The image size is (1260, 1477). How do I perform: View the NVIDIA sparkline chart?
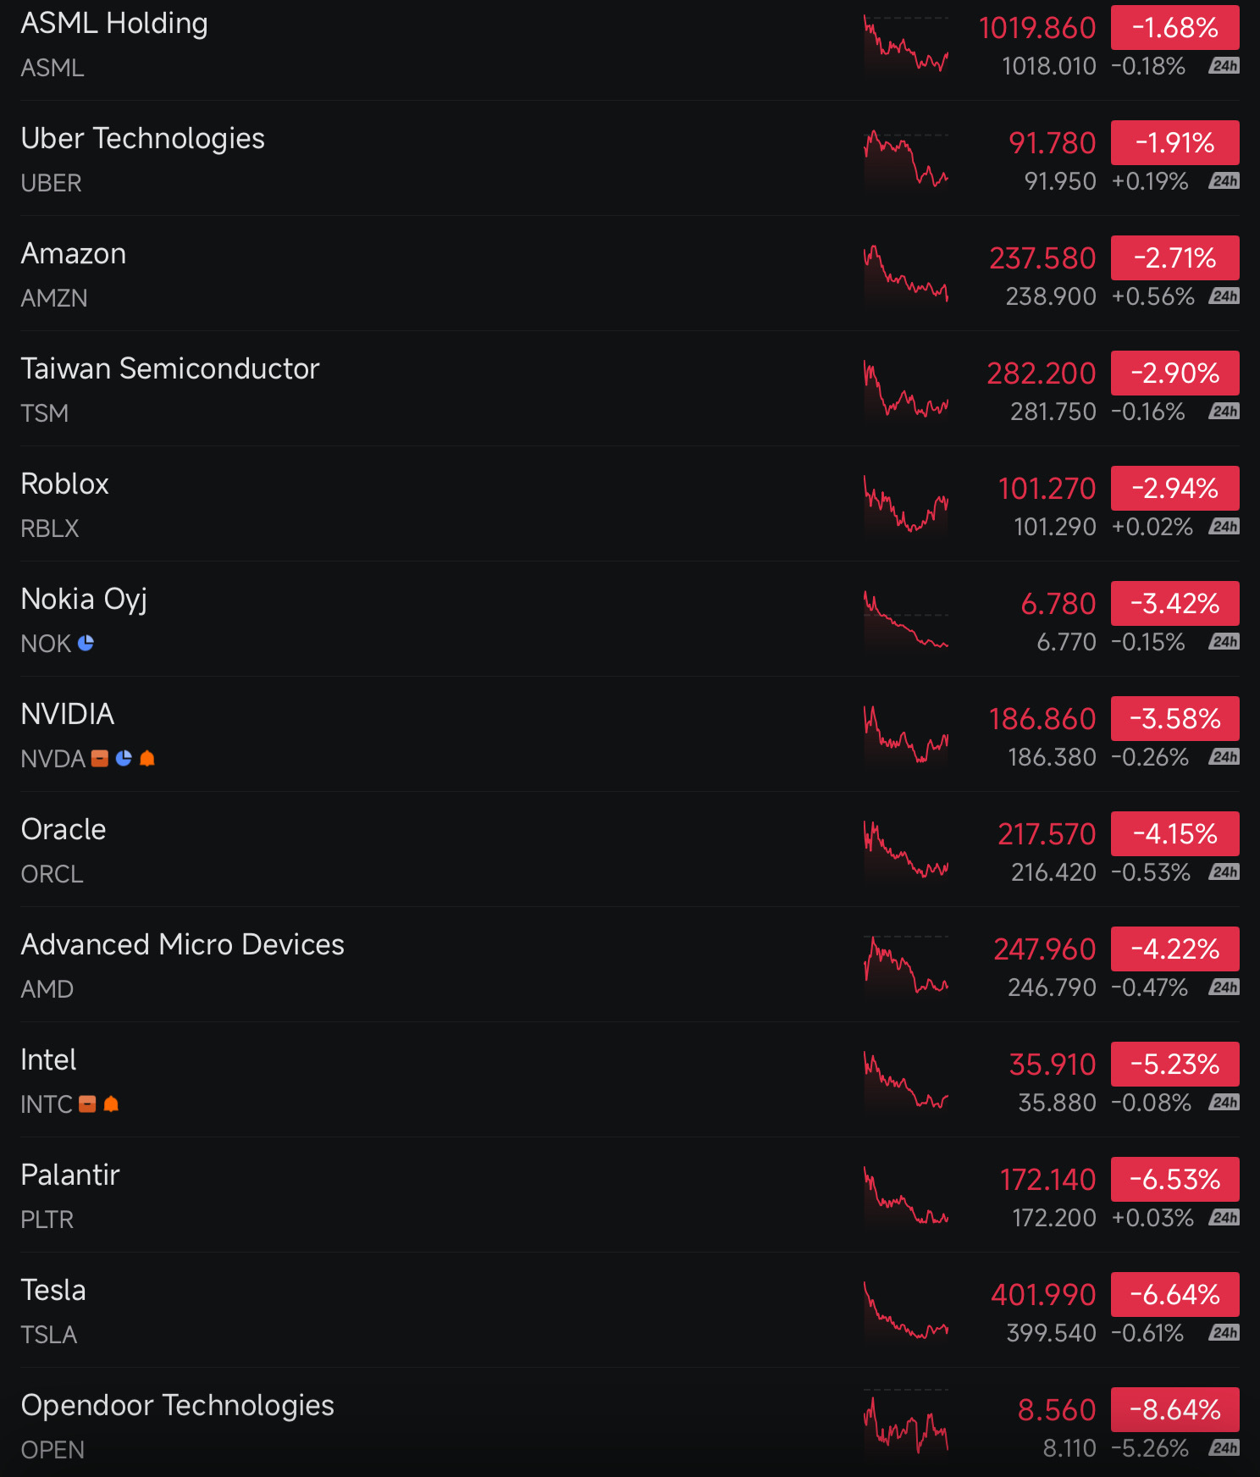click(906, 735)
